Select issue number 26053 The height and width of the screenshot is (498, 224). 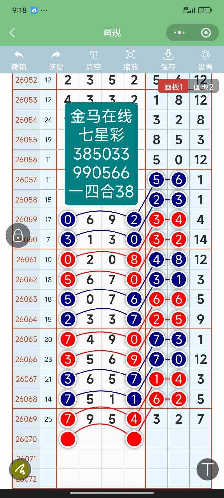point(26,100)
